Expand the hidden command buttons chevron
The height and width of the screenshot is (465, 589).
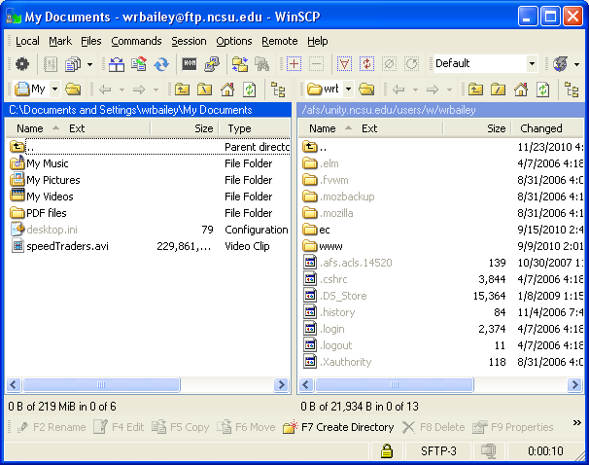tap(577, 423)
